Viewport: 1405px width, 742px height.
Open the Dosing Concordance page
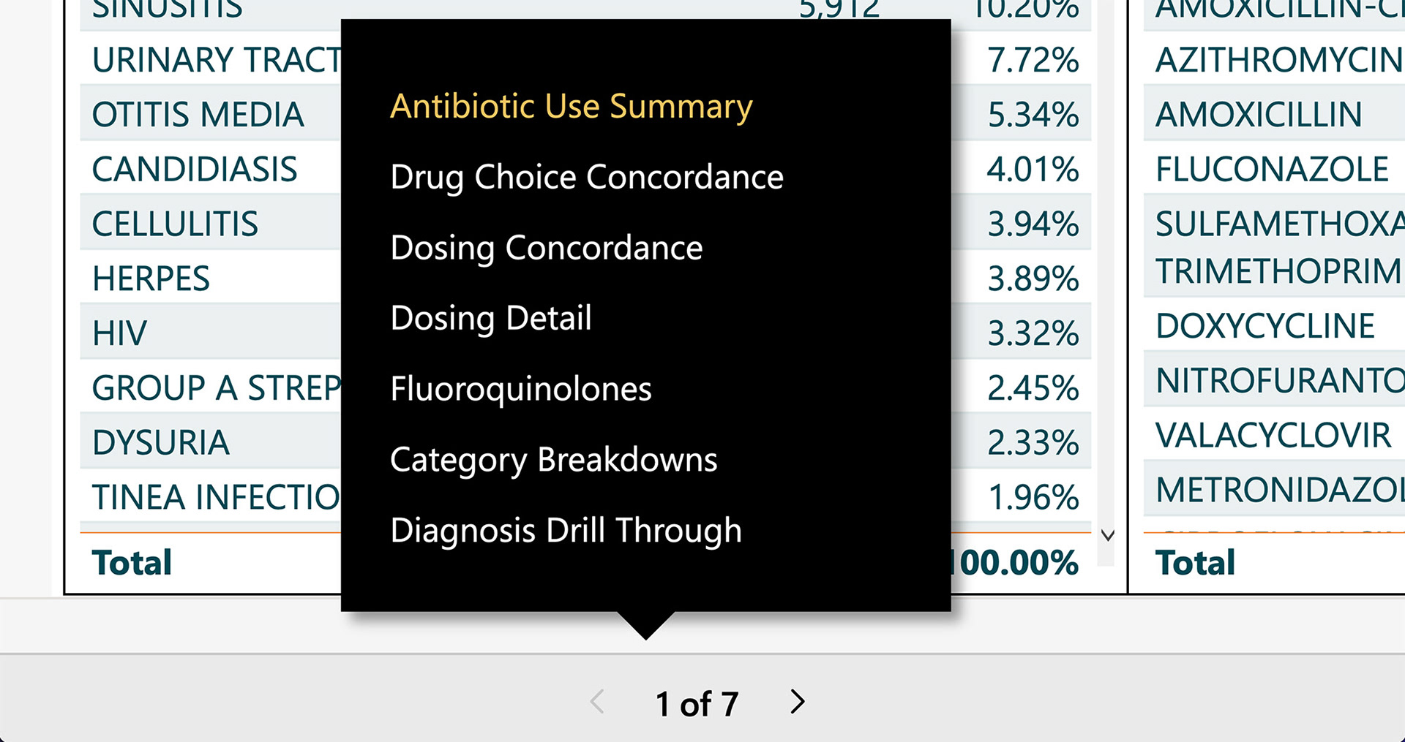pos(547,249)
